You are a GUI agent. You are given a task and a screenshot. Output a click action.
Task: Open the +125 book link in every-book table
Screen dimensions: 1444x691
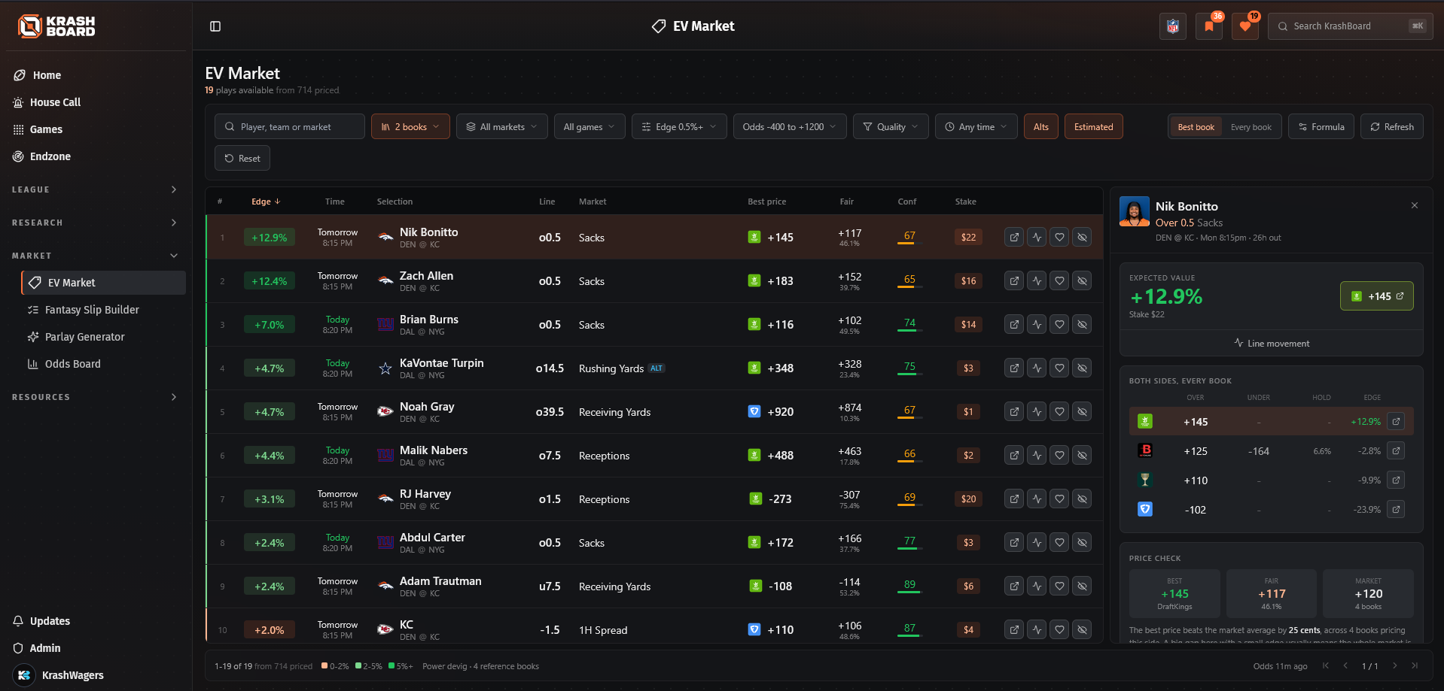click(1396, 451)
